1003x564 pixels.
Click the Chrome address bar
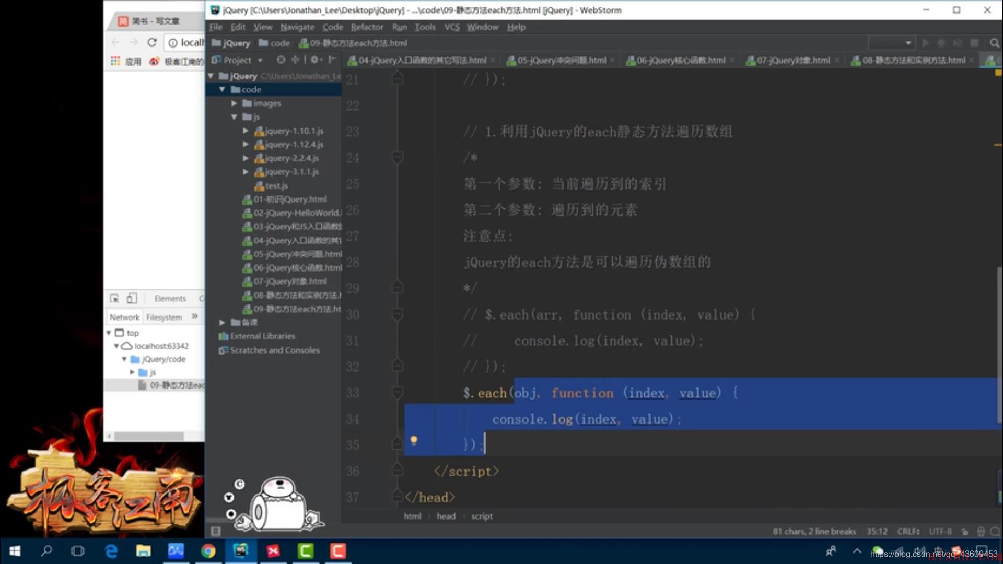click(x=185, y=43)
